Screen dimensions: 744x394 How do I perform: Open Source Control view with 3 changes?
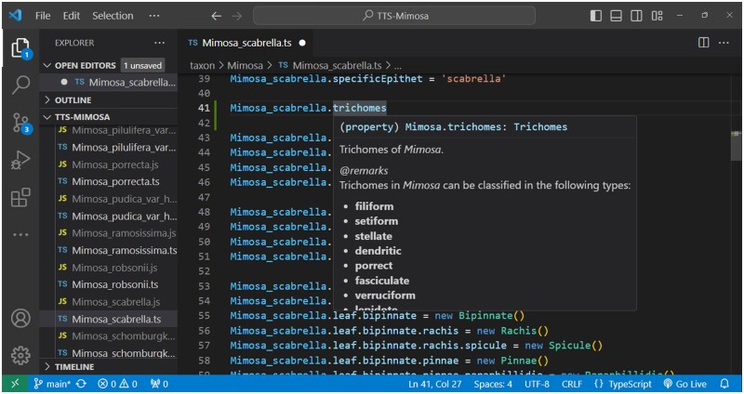click(x=20, y=124)
